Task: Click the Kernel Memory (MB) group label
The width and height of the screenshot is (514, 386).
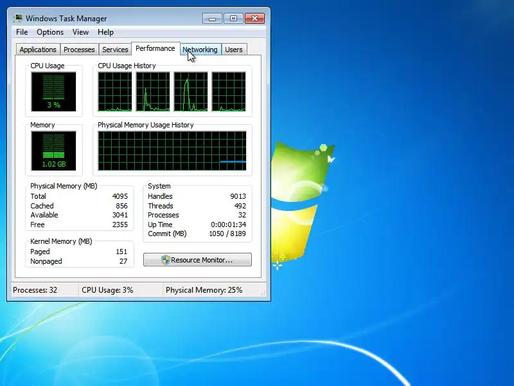Action: pyautogui.click(x=61, y=241)
